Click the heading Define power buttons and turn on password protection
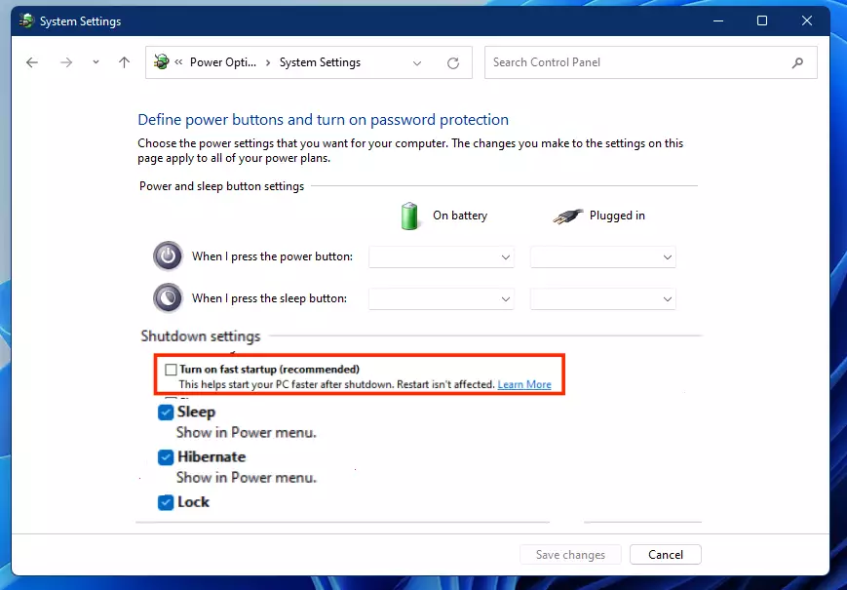 [x=323, y=119]
